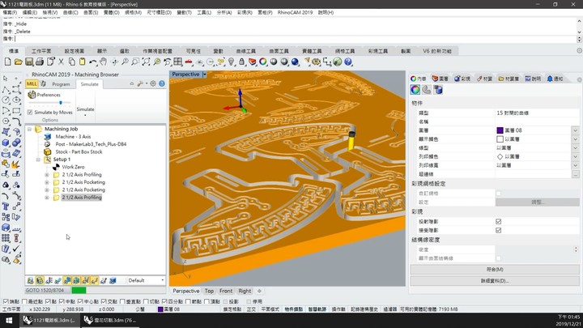Viewport: 583px width, 328px height.
Task: Click last simulation toolbar icon beside Default dropdown
Action: click(x=113, y=280)
